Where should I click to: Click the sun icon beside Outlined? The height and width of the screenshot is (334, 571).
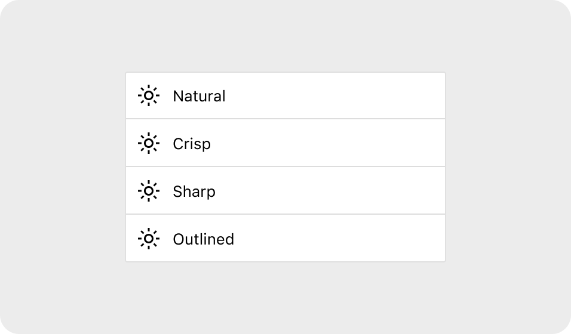tap(148, 239)
